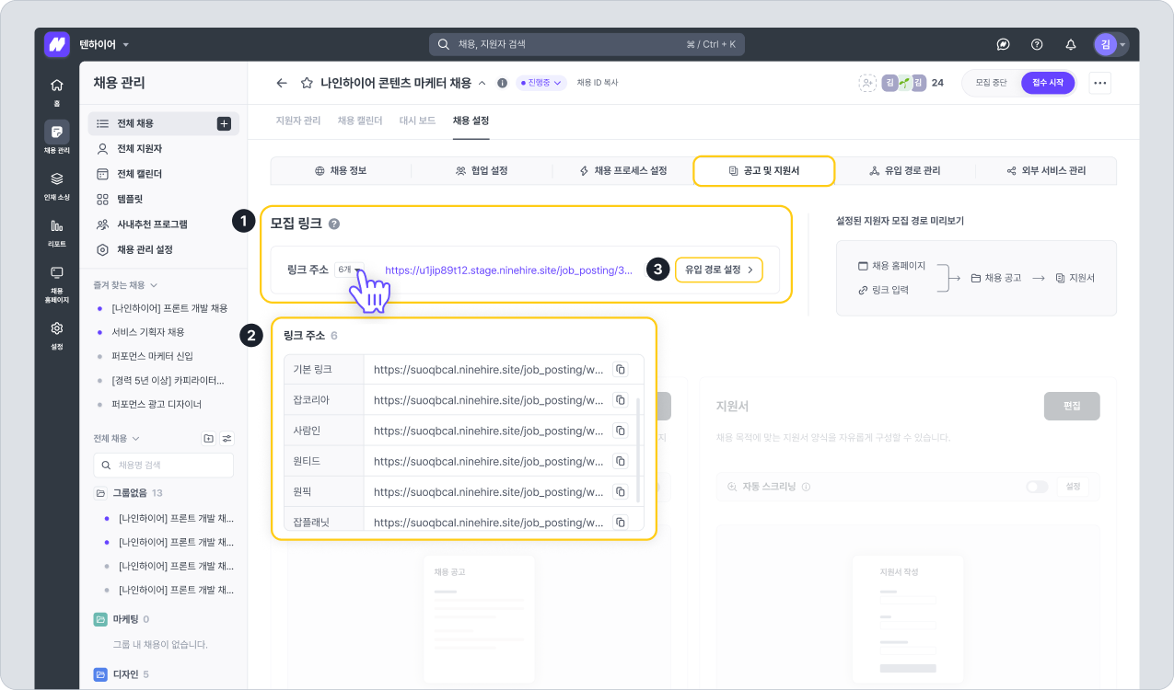Screen dimensions: 1174x690
Task: Switch to the 대시 보드 tab
Action: [x=417, y=121]
